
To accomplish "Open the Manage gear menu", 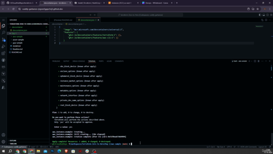I will pos(3,142).
